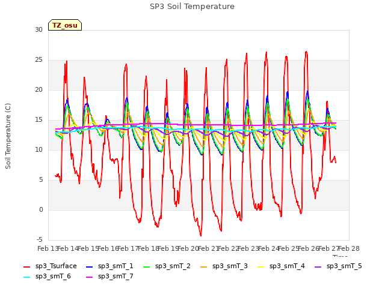The image size is (385, 288).
Task: Click the cyan sp3_smT_6 legend swatch
Action: click(x=26, y=277)
